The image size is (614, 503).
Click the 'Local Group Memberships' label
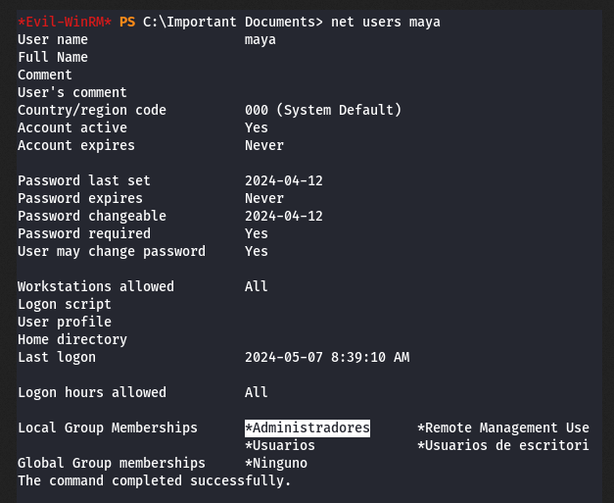pos(108,428)
